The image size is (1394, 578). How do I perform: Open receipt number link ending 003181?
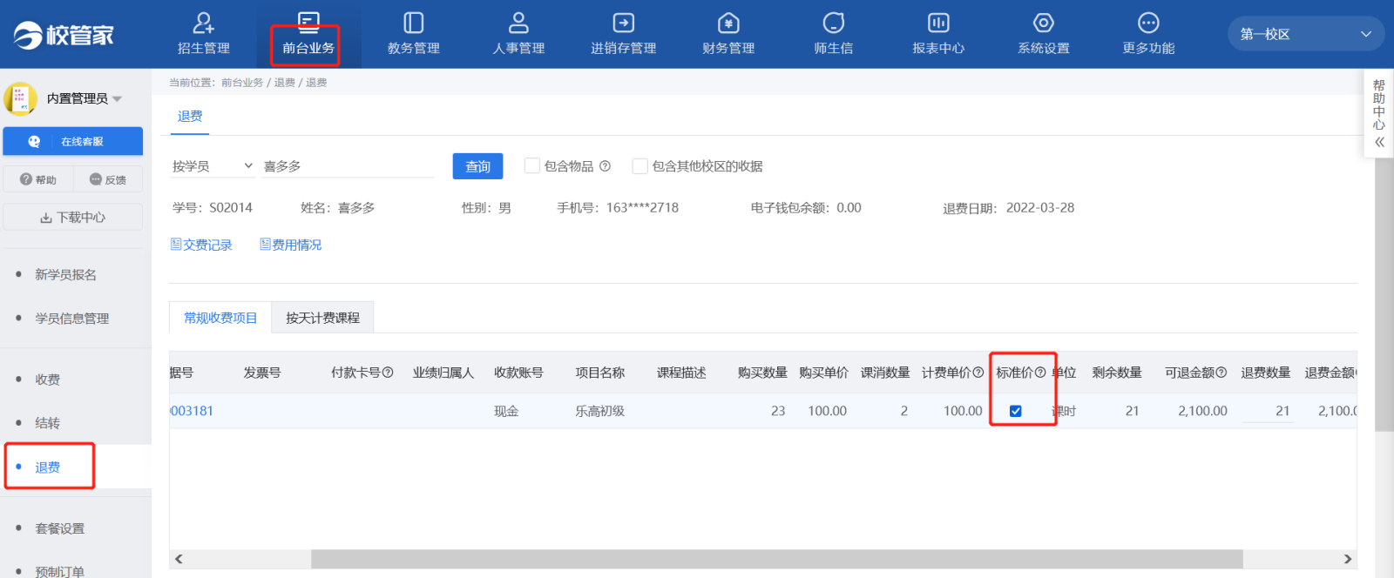pos(192,411)
